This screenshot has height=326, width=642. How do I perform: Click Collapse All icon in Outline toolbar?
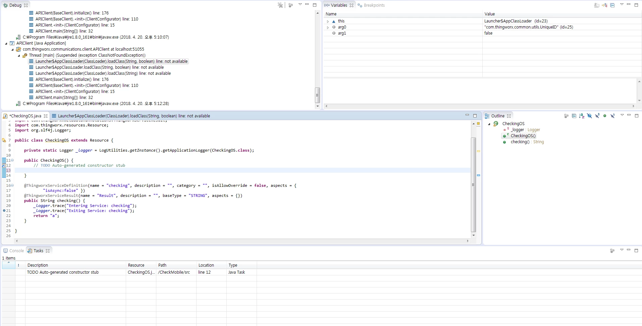574,116
